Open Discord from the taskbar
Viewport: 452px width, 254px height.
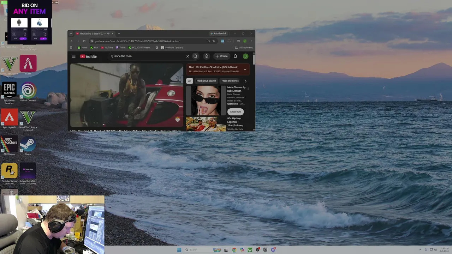pos(273,250)
